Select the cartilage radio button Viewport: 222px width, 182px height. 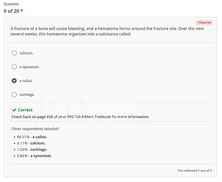click(x=14, y=95)
